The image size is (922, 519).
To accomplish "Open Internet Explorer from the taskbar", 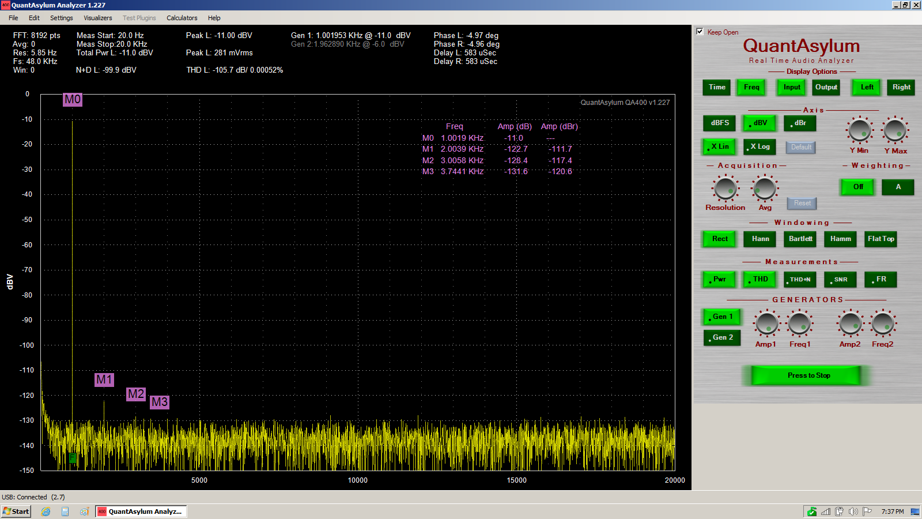I will point(46,512).
